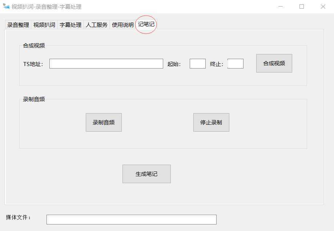The width and height of the screenshot is (334, 231).
Task: Focus the 起始 number field
Action: tap(198, 64)
